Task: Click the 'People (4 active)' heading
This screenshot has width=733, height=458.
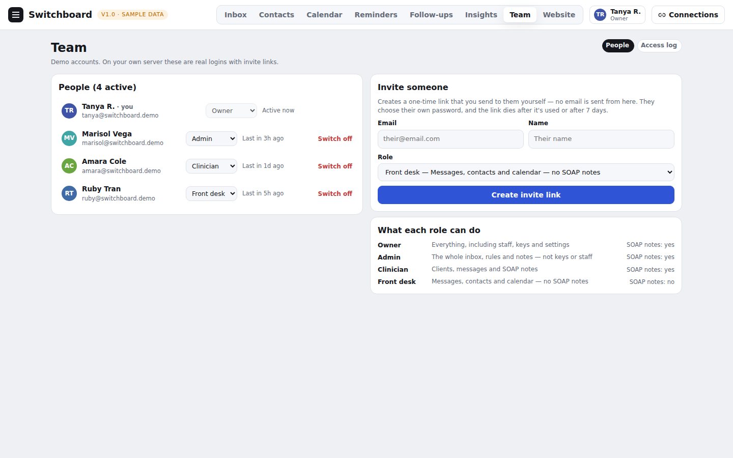Action: pos(97,87)
